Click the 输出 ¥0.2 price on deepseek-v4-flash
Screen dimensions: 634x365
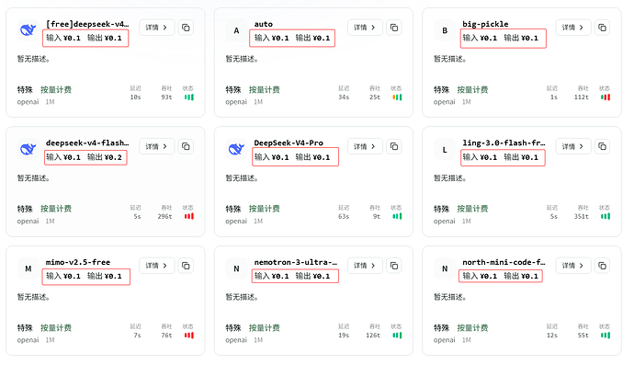(105, 157)
